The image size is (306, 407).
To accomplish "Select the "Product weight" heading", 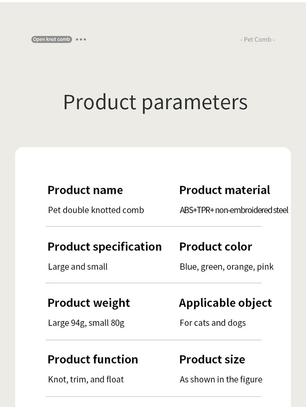I will [x=89, y=303].
